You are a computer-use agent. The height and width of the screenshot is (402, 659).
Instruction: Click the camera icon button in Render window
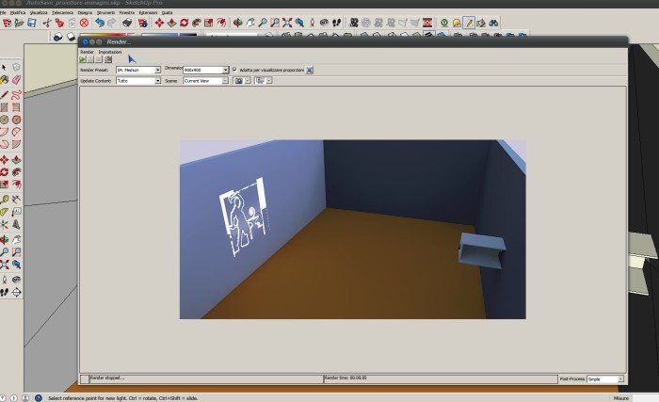pos(238,81)
